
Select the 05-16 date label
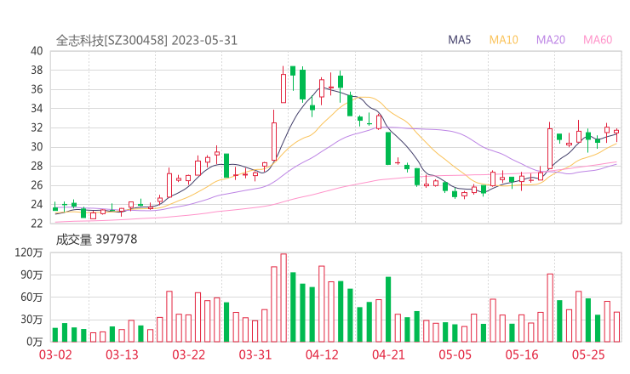(x=522, y=354)
